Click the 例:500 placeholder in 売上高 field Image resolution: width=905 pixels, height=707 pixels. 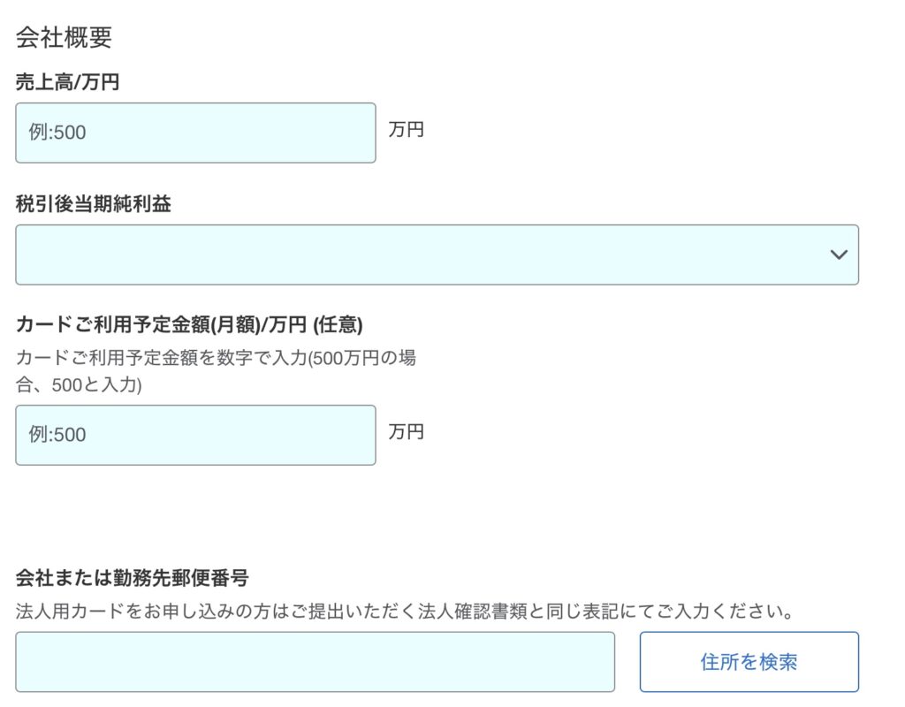tap(57, 133)
